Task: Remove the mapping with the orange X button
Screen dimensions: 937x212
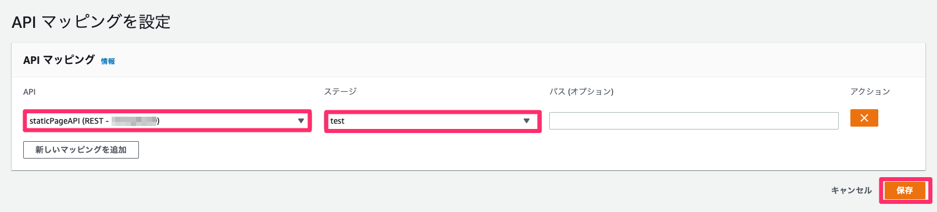Action: pos(864,118)
